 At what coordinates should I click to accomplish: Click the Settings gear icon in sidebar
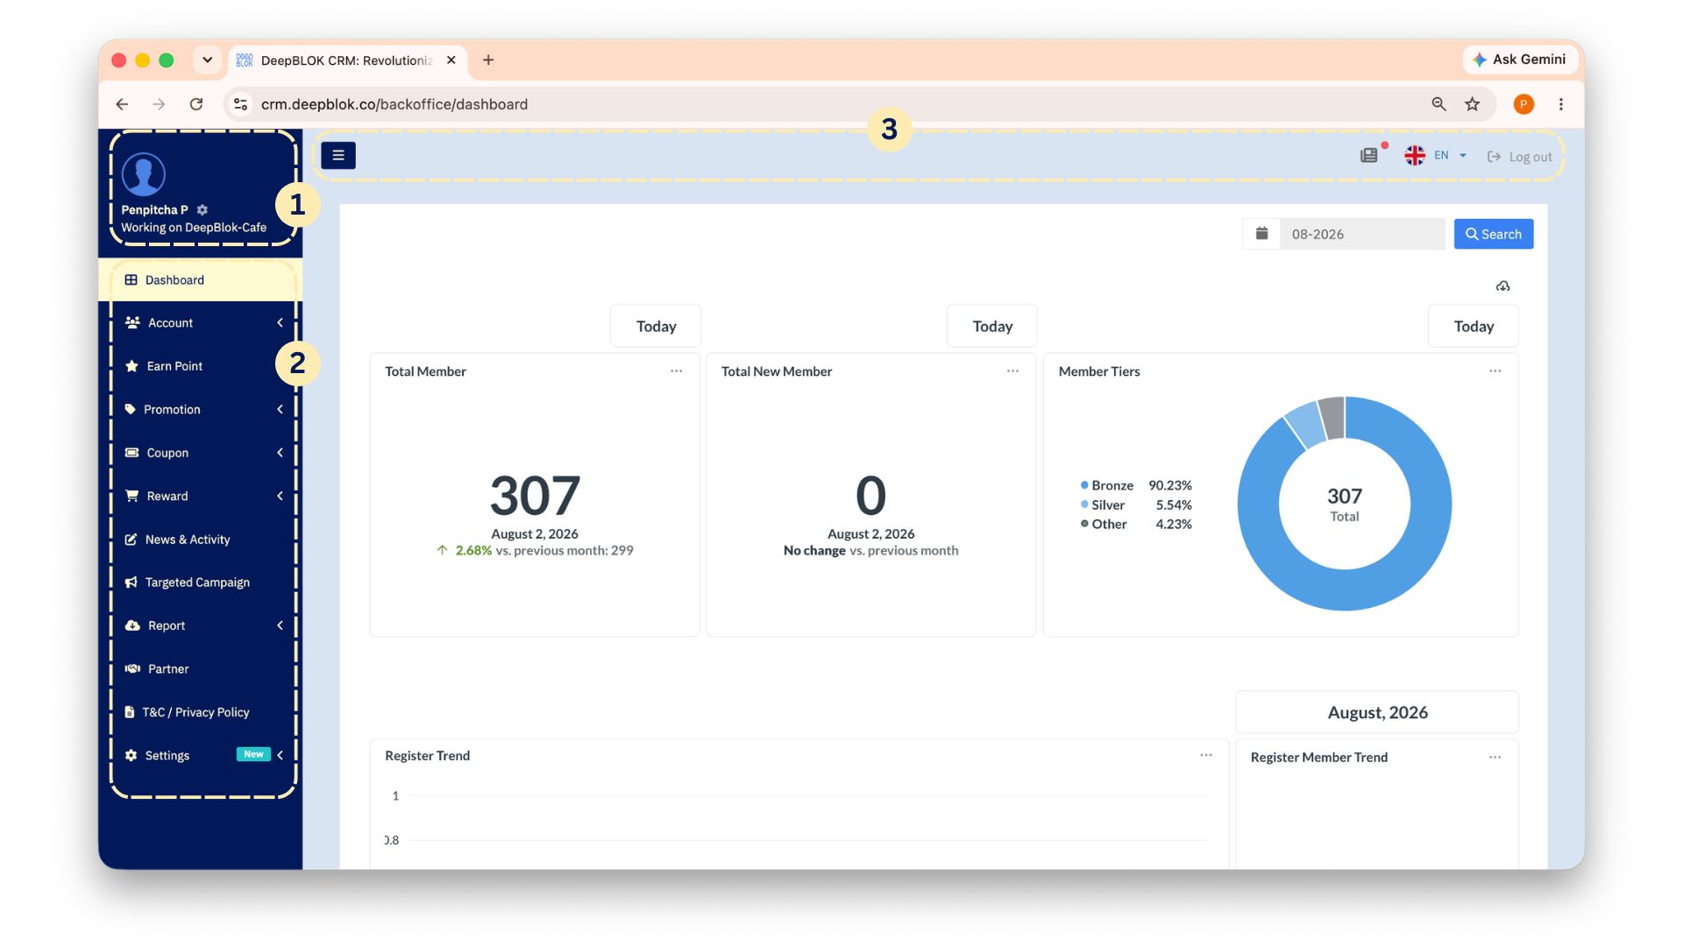point(131,756)
